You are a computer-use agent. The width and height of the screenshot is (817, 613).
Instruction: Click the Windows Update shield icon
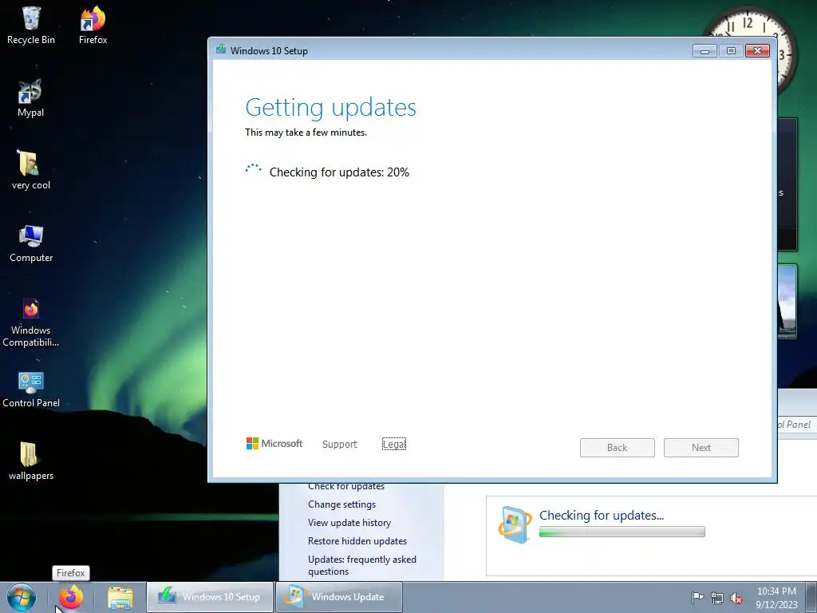coord(515,524)
